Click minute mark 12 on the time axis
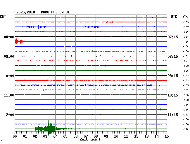 tap(136, 136)
